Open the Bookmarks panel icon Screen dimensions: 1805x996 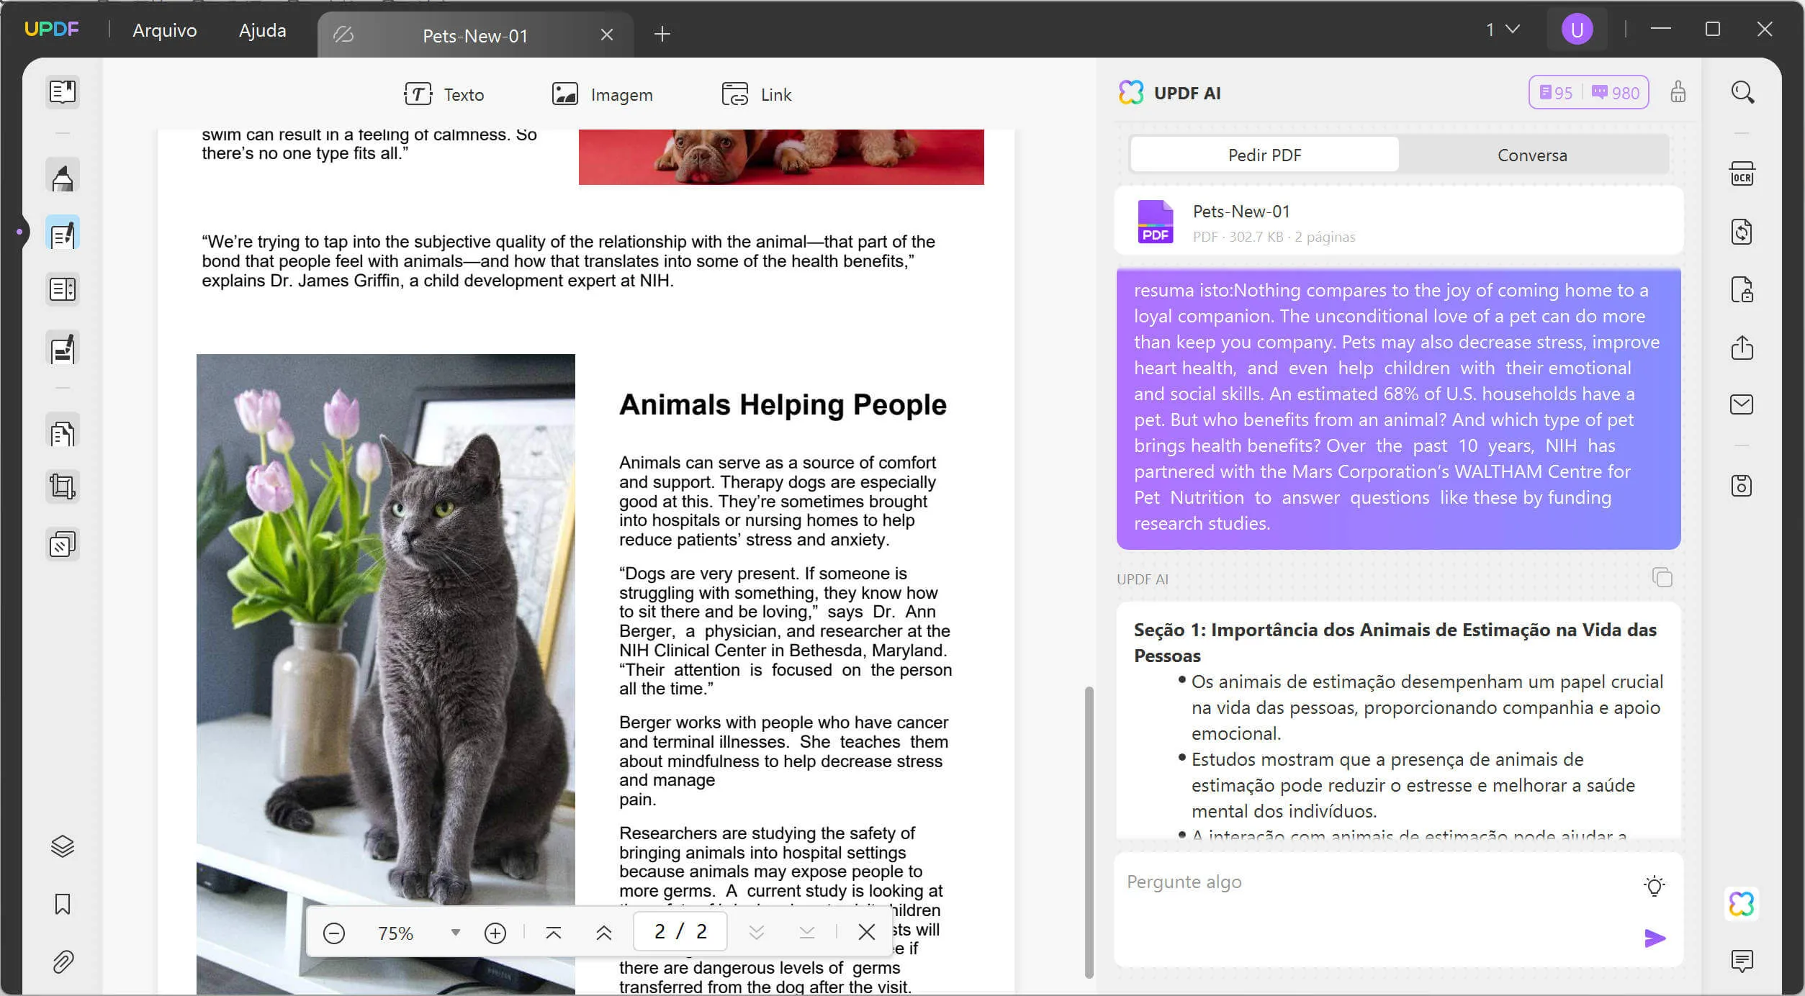[63, 904]
